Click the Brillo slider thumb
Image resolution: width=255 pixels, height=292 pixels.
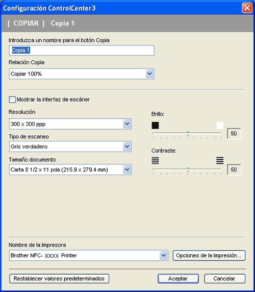pyautogui.click(x=188, y=133)
